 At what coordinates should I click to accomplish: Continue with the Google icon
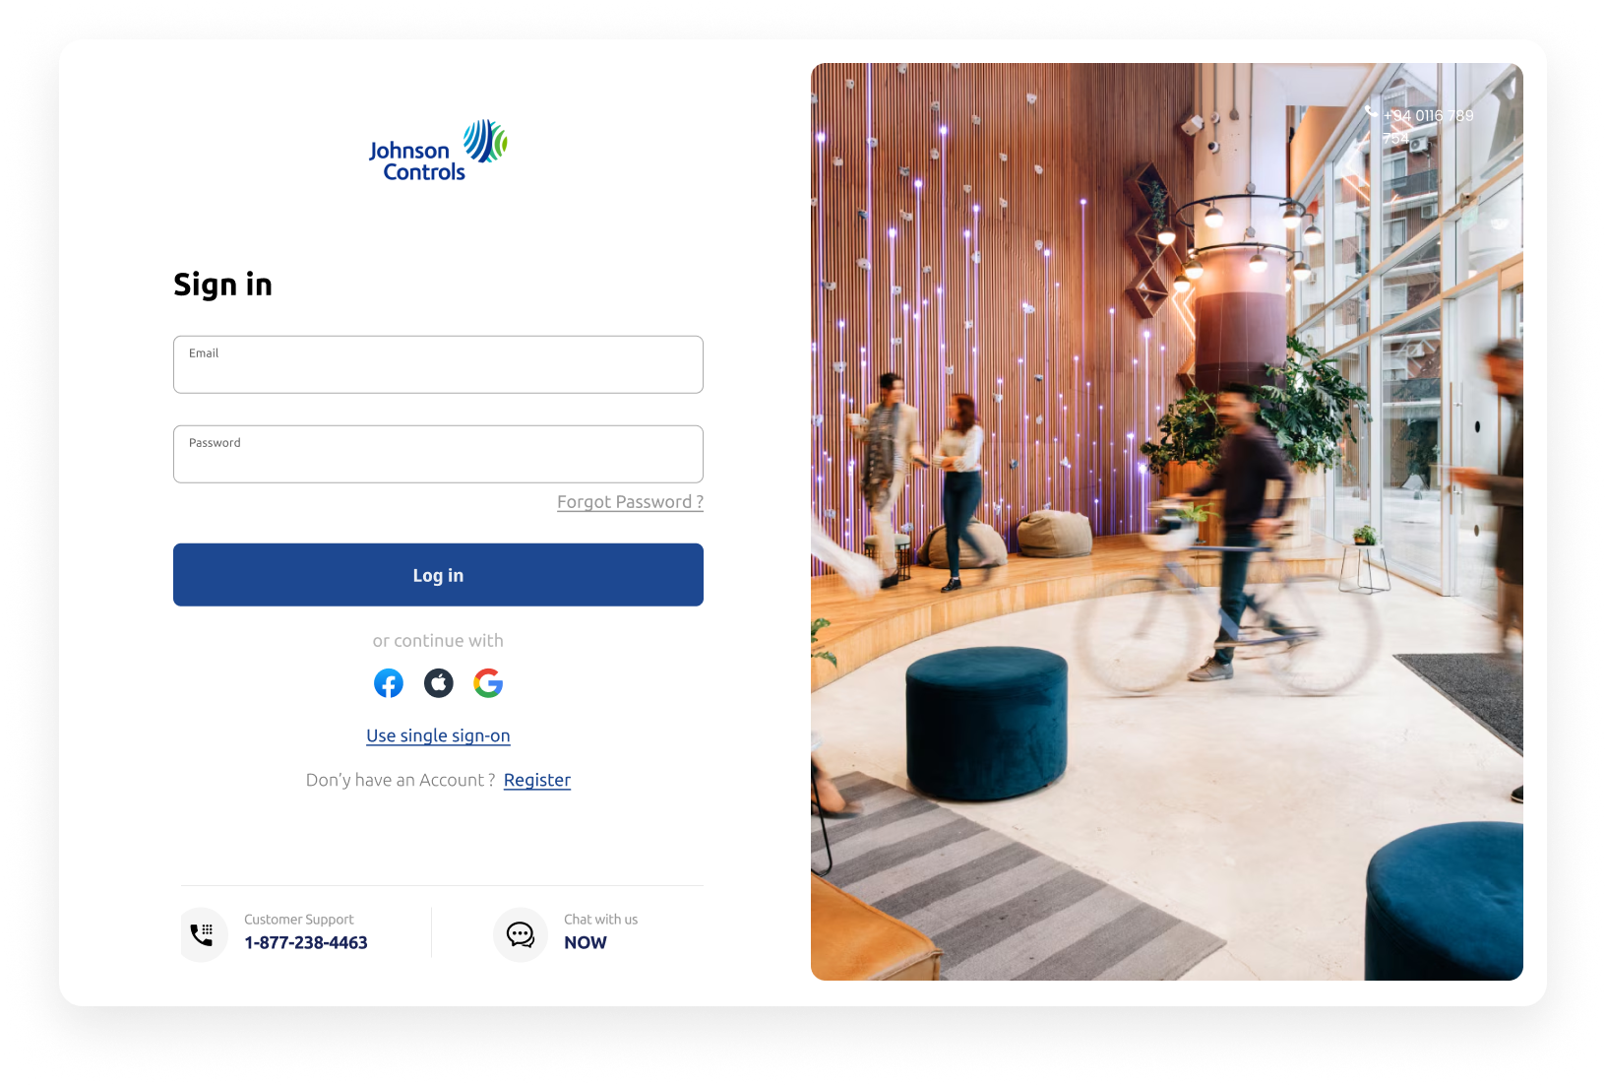(488, 683)
